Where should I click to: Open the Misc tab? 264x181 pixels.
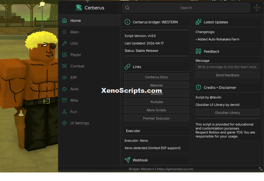(x=89, y=100)
